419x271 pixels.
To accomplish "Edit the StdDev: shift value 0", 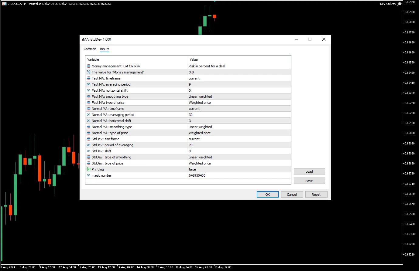I will 239,151.
